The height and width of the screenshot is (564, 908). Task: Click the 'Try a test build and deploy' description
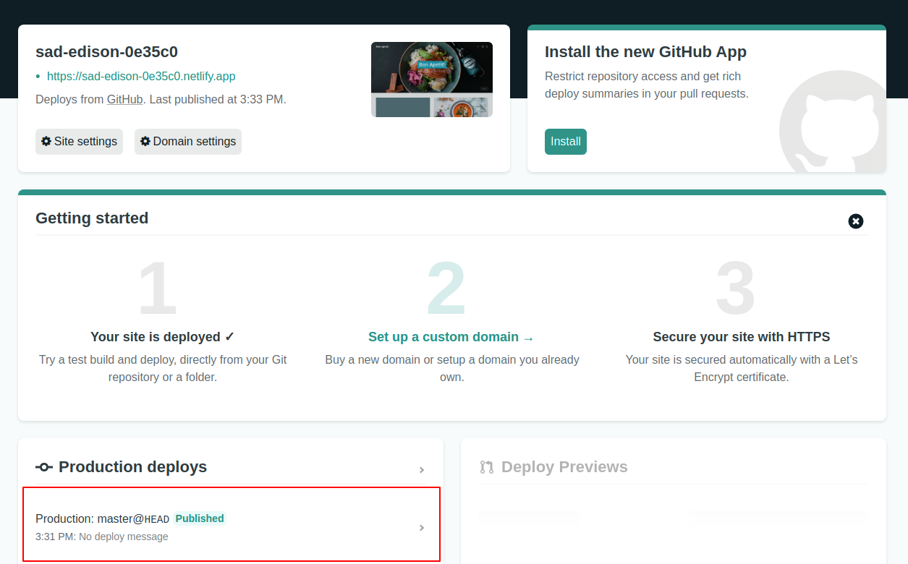[163, 368]
